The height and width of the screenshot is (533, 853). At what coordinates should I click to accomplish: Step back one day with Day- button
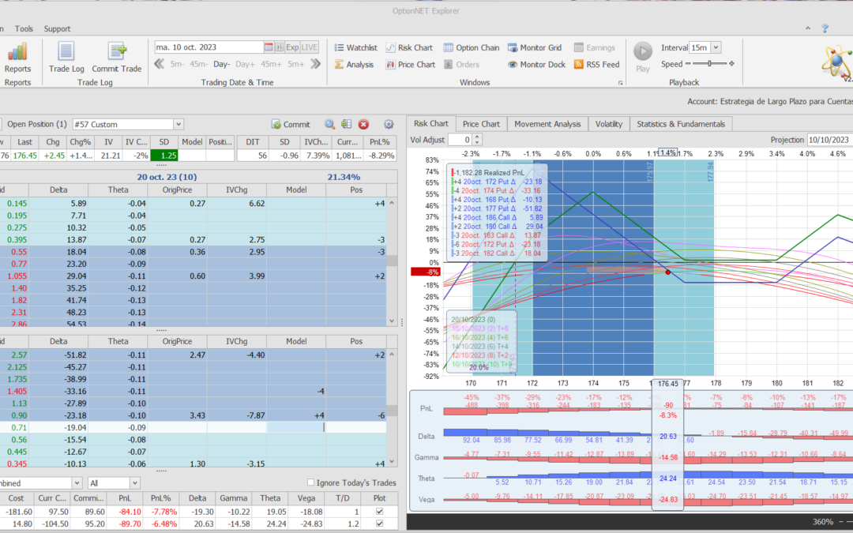[x=221, y=64]
